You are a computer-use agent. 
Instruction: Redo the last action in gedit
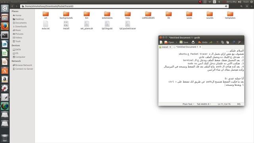(x=211, y=42)
